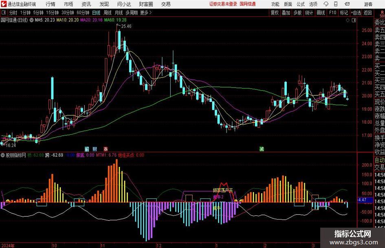Click the MA20: 20.16 indicator value
This screenshot has width=385, height=248.
(x=91, y=20)
